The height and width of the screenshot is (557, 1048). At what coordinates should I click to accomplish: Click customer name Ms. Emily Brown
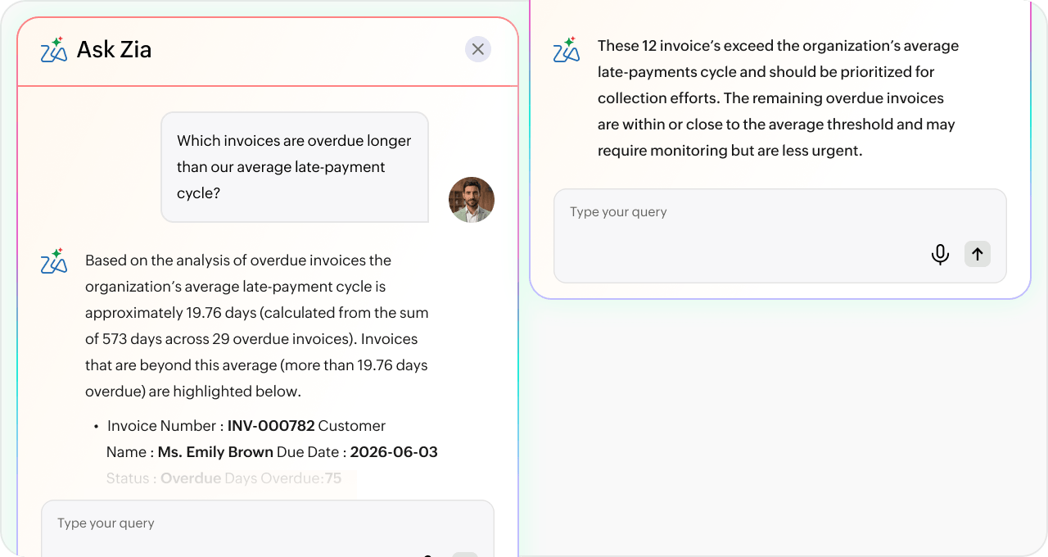215,452
